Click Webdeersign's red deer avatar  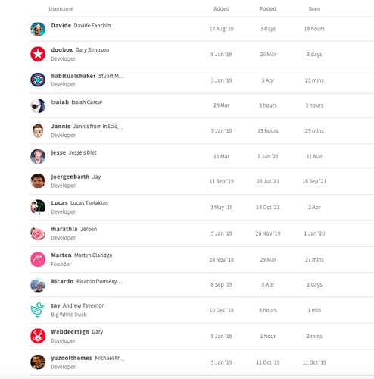pyautogui.click(x=38, y=336)
